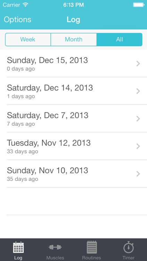
Task: Tap the Wi-Fi status icon
Action: [x=25, y=5]
